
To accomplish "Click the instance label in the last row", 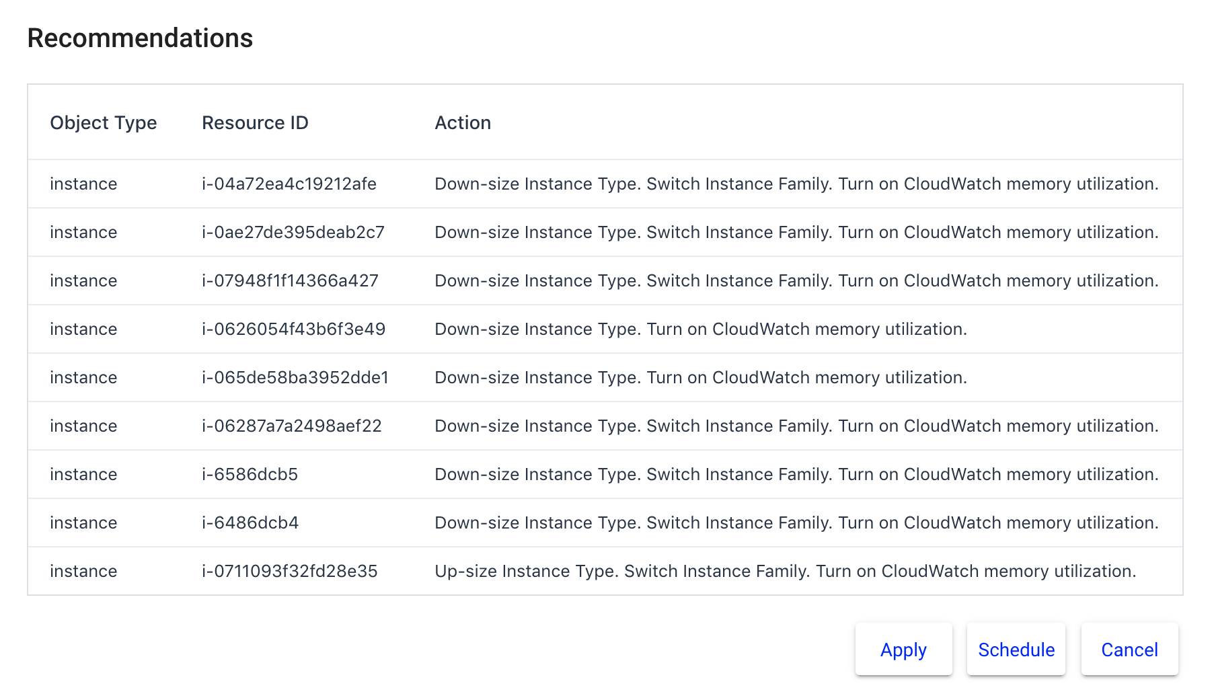I will 83,571.
